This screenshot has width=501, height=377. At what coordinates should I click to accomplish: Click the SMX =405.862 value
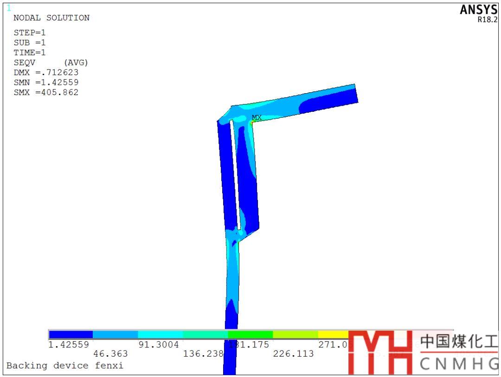coord(46,92)
